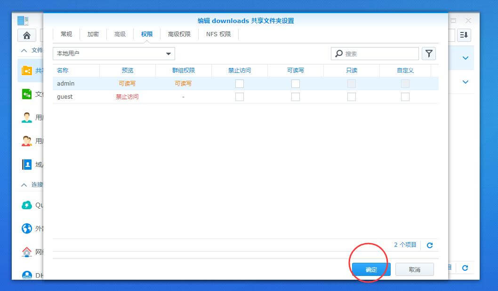Screen dimensions: 498x291
Task: Tick 只读 checkbox for guest
Action: 352,97
